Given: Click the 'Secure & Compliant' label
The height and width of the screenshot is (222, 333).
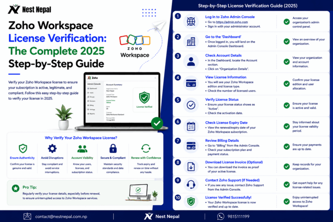Looking at the screenshot, I should point(113,158).
